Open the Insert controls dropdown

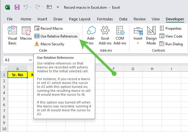(x=138, y=35)
